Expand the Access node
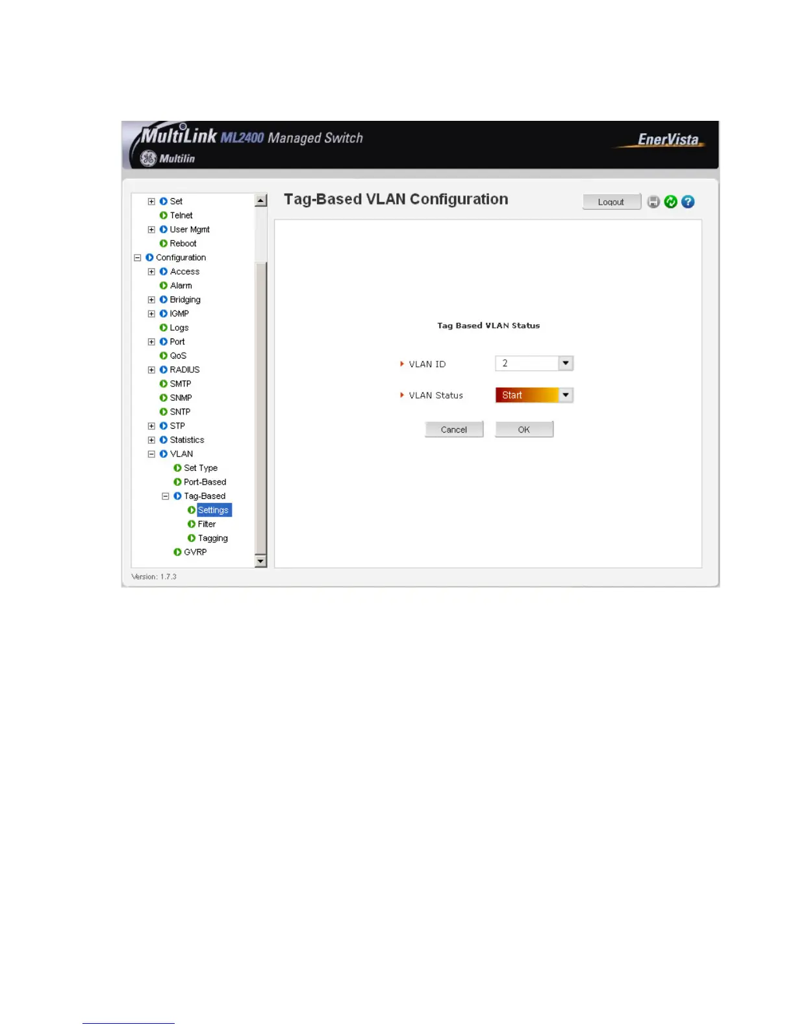This screenshot has width=795, height=1029. 151,272
